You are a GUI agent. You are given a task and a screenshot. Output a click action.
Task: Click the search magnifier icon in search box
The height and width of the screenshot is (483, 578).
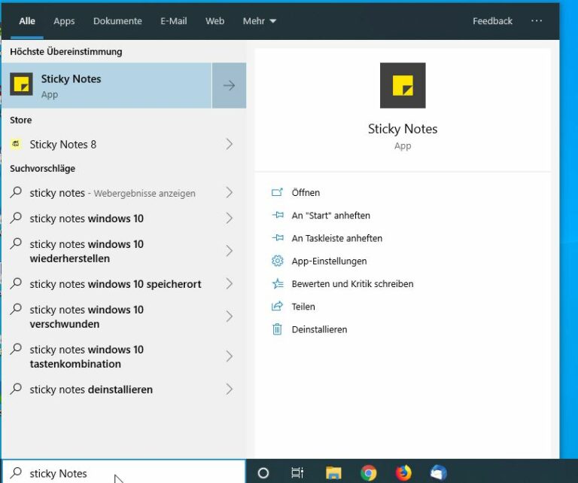(16, 472)
